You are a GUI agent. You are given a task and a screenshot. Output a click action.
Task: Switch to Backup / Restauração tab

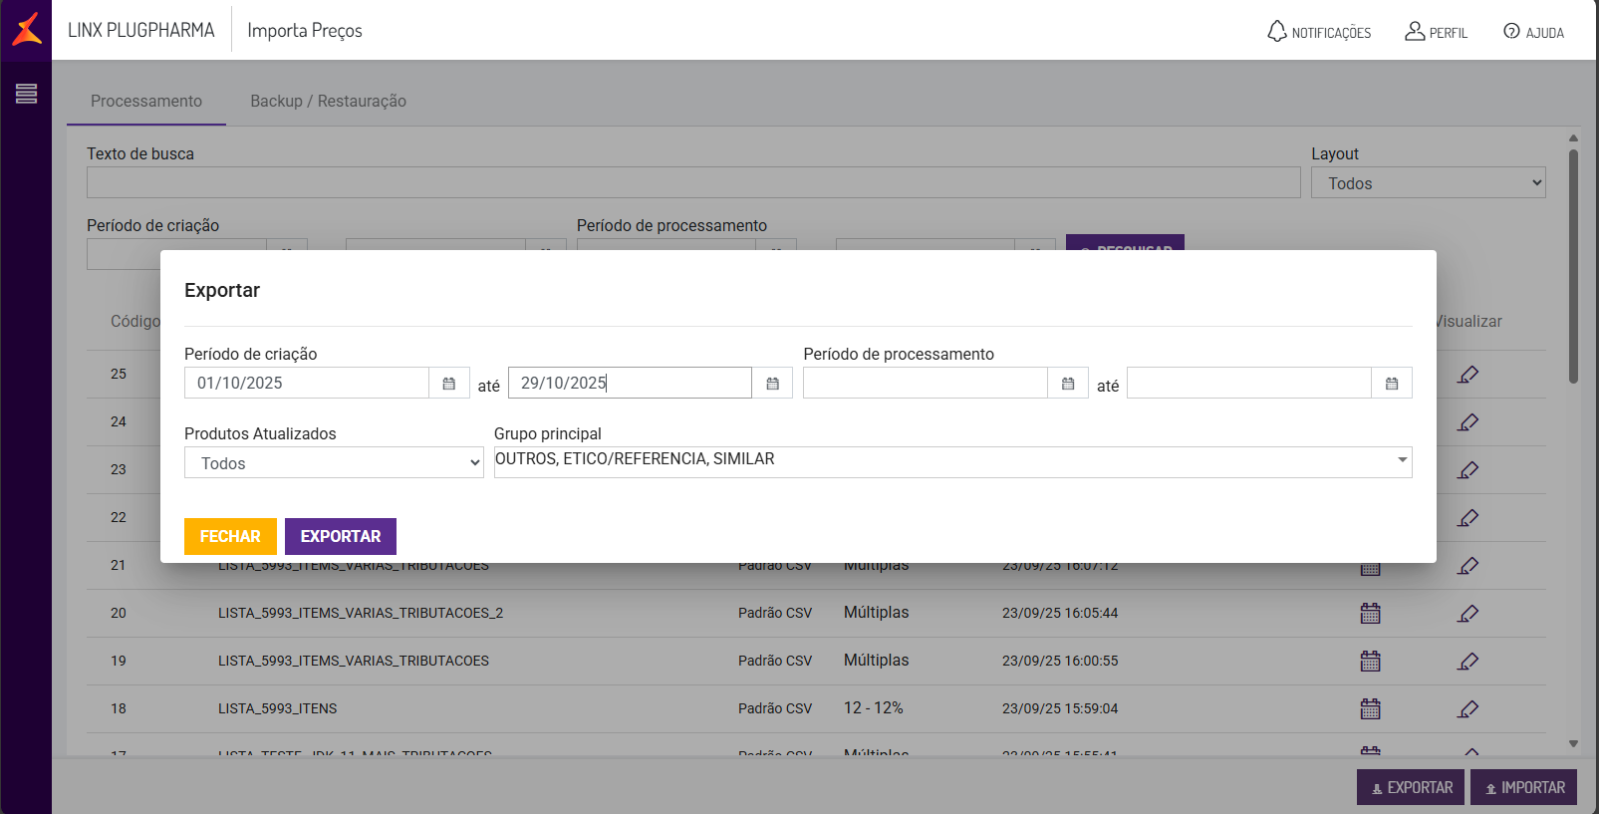(328, 102)
